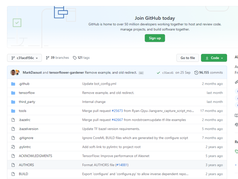Open the .bazelrc file

pos(25,120)
